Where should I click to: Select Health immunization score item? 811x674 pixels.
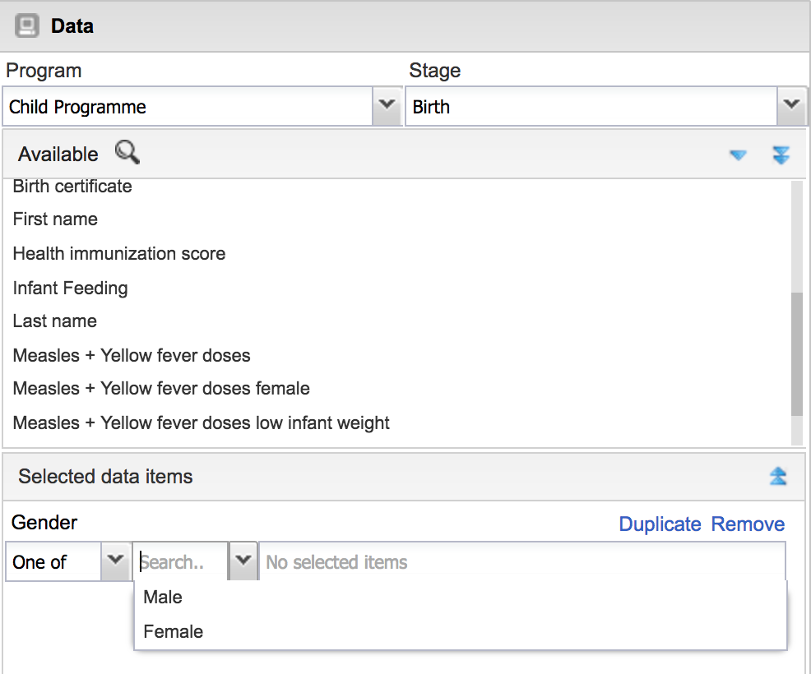click(119, 254)
